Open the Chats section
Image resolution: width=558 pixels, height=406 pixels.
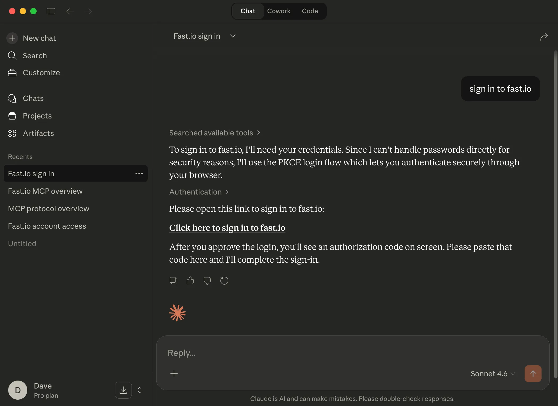pyautogui.click(x=33, y=98)
